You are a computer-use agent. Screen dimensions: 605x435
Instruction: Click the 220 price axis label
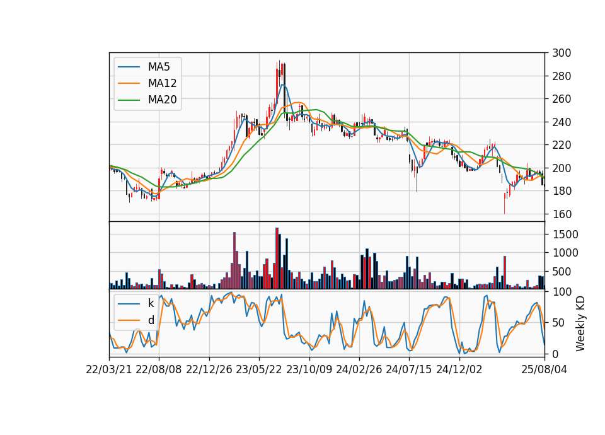click(562, 145)
